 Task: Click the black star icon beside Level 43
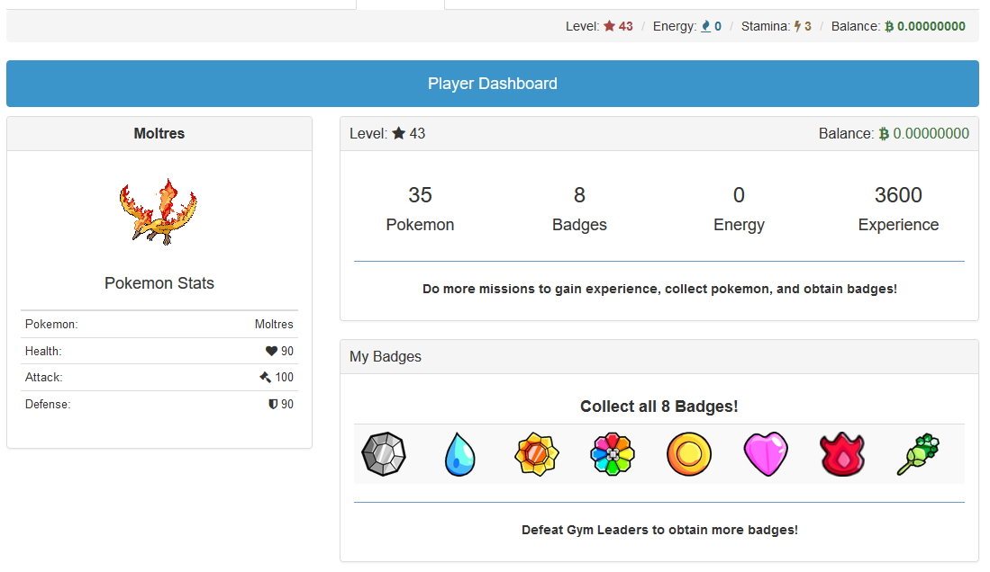pos(398,133)
